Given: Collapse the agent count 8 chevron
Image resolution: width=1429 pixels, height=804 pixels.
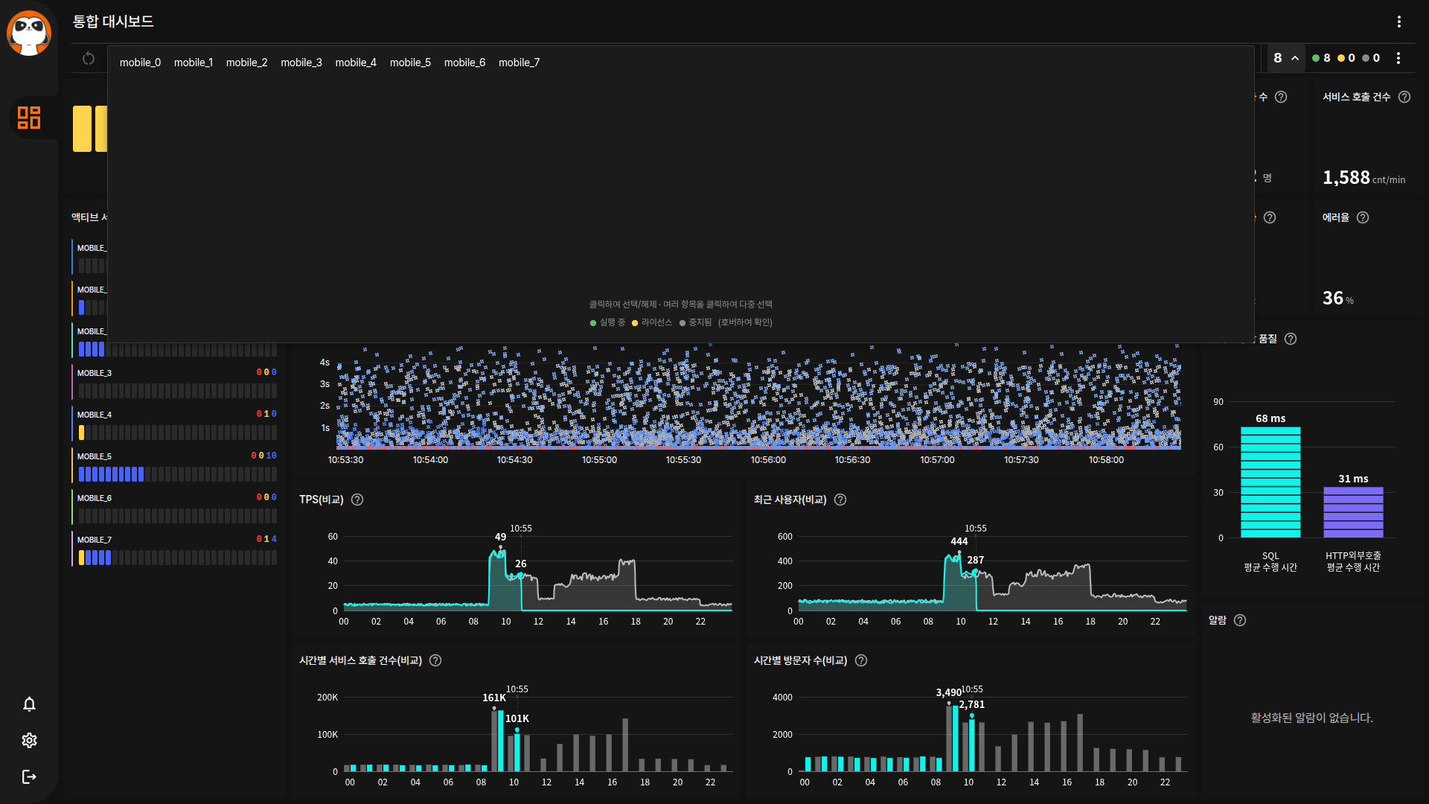Looking at the screenshot, I should click(x=1295, y=58).
